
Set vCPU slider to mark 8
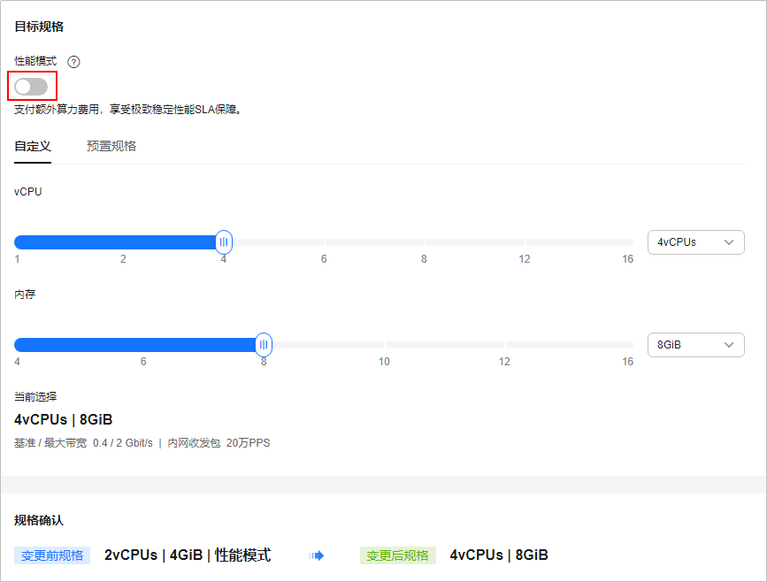tap(424, 242)
